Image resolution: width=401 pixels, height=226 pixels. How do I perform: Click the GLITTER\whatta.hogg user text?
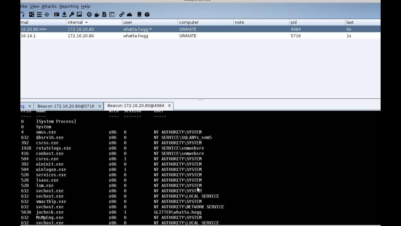[x=178, y=212]
